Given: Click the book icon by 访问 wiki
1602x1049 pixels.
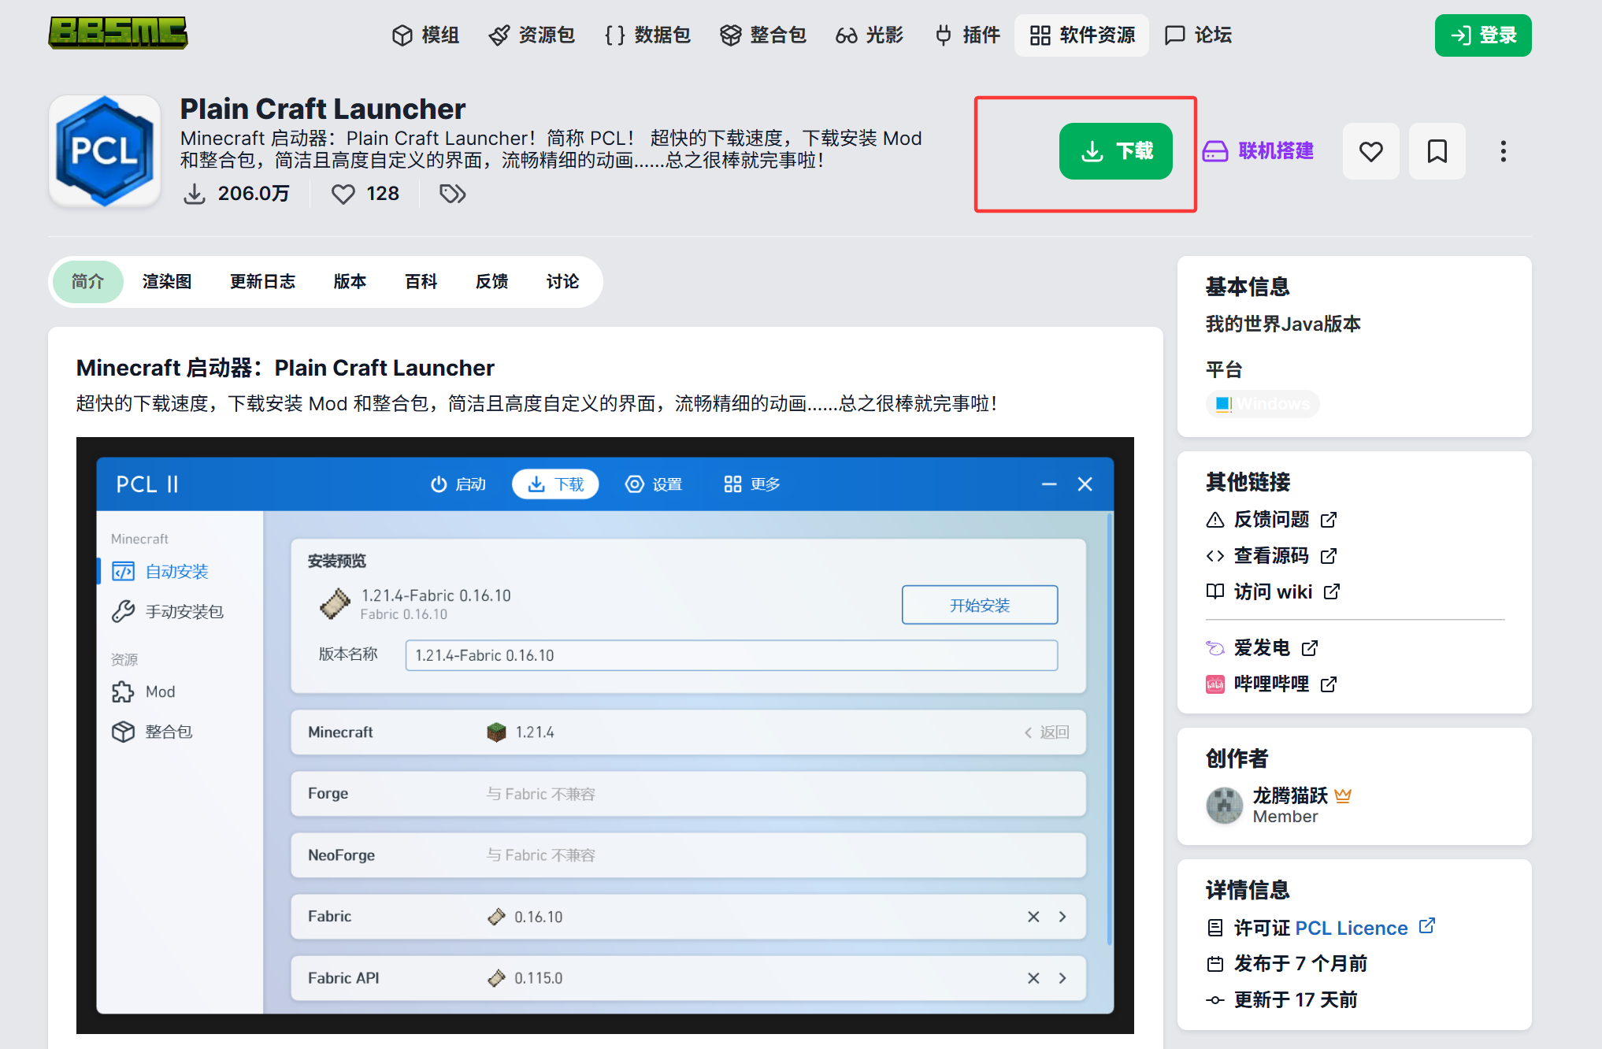Looking at the screenshot, I should (1215, 591).
